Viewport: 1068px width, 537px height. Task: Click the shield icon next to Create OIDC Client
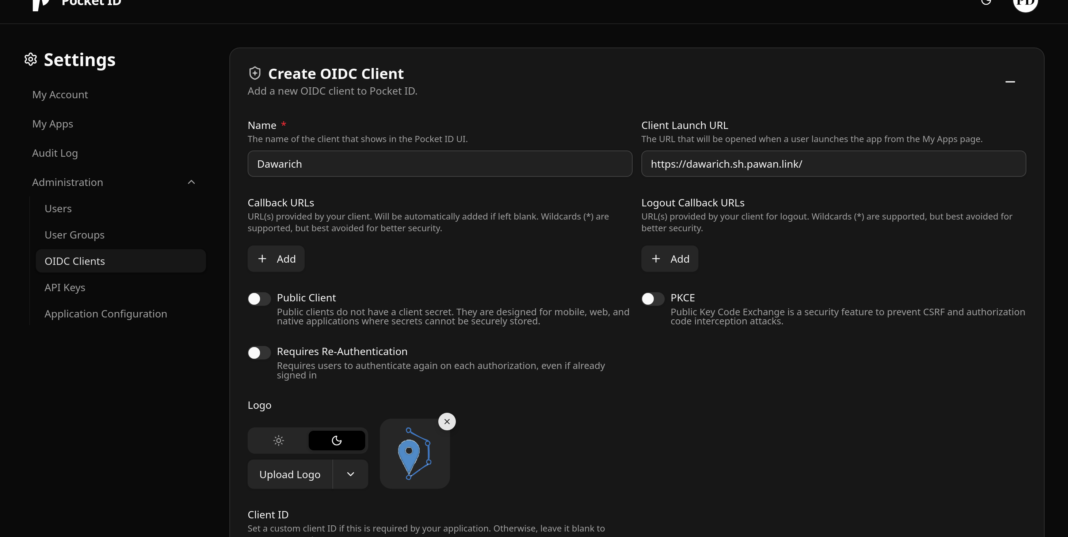tap(254, 73)
